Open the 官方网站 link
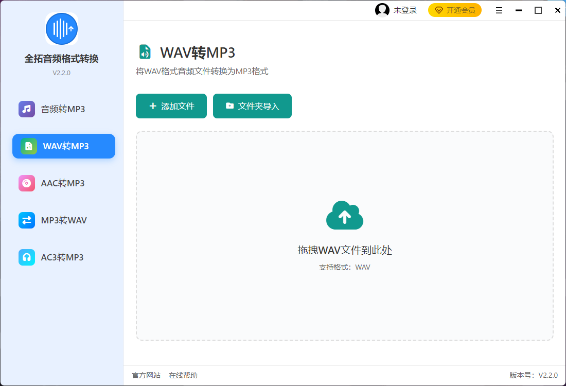The height and width of the screenshot is (386, 566). [146, 375]
